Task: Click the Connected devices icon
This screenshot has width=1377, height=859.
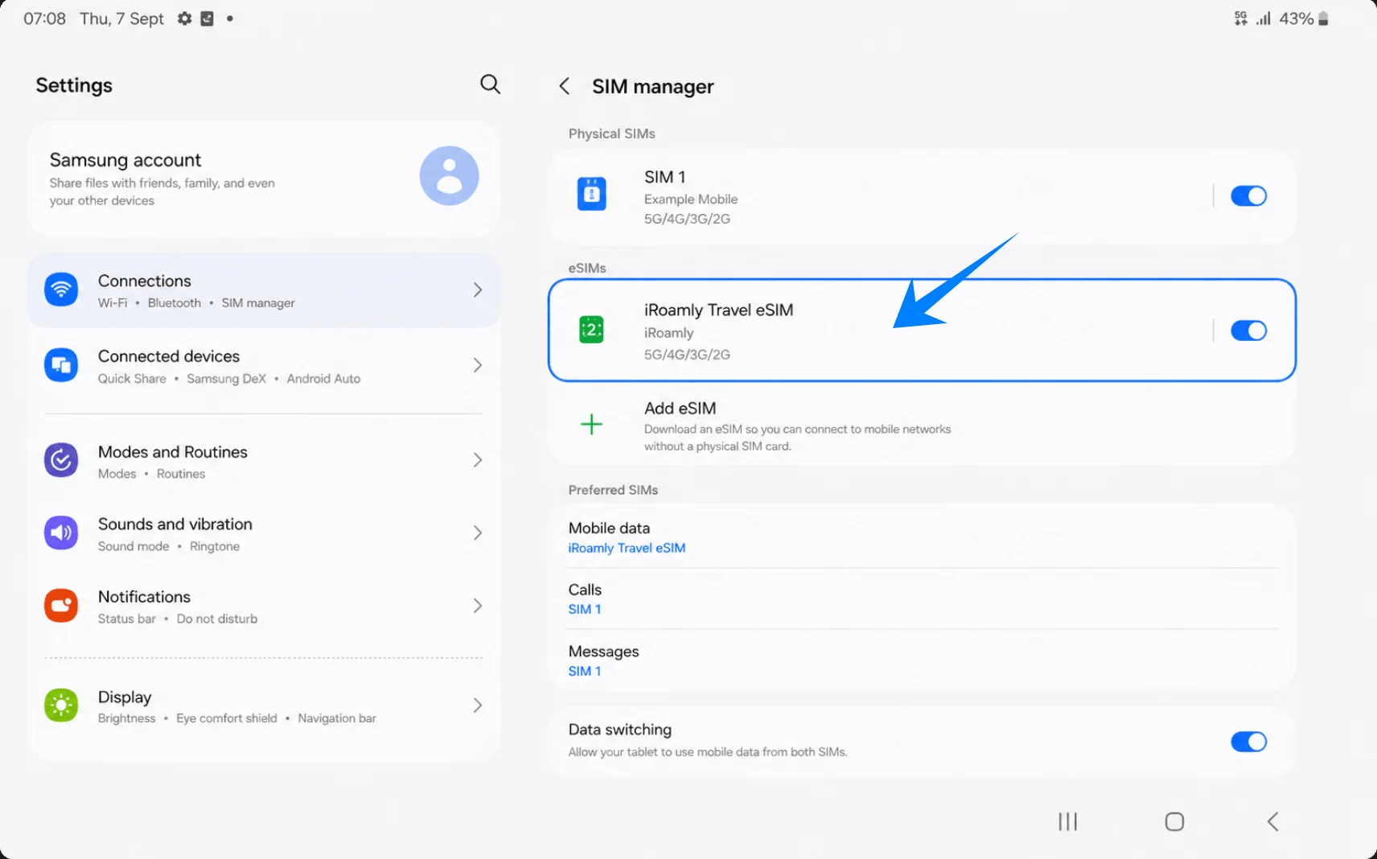Action: point(61,365)
